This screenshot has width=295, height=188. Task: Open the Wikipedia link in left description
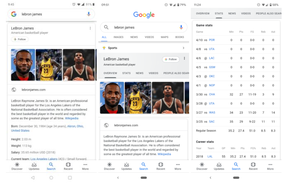72,118
